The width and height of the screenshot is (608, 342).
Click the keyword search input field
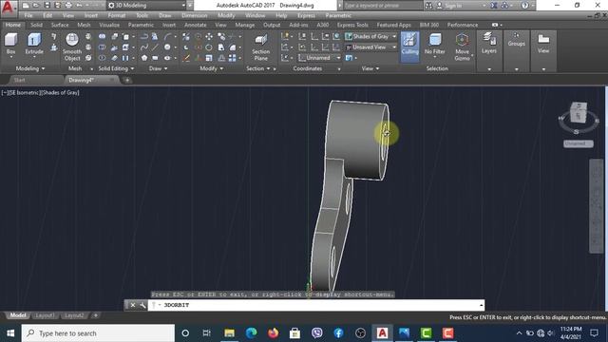383,6
